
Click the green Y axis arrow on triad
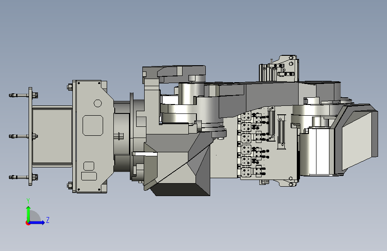click(x=29, y=214)
